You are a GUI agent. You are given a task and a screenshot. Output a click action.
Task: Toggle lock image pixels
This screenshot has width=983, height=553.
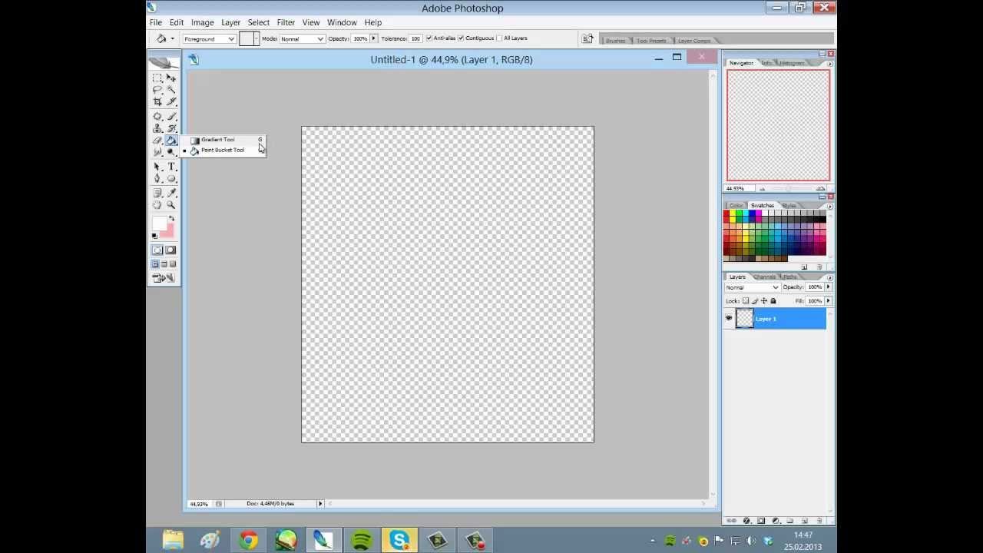[755, 301]
